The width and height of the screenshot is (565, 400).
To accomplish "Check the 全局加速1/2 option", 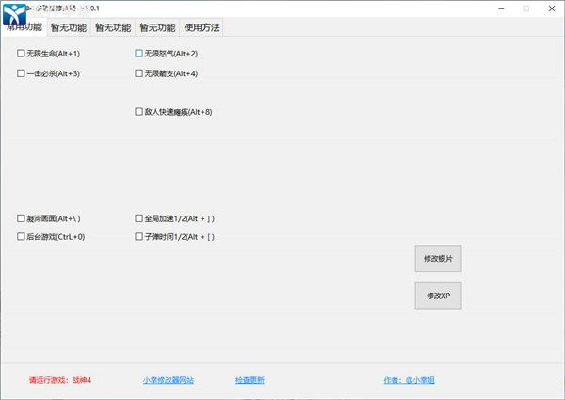I will click(139, 218).
